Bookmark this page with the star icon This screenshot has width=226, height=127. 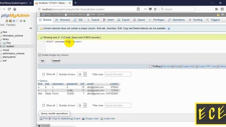tap(155, 9)
